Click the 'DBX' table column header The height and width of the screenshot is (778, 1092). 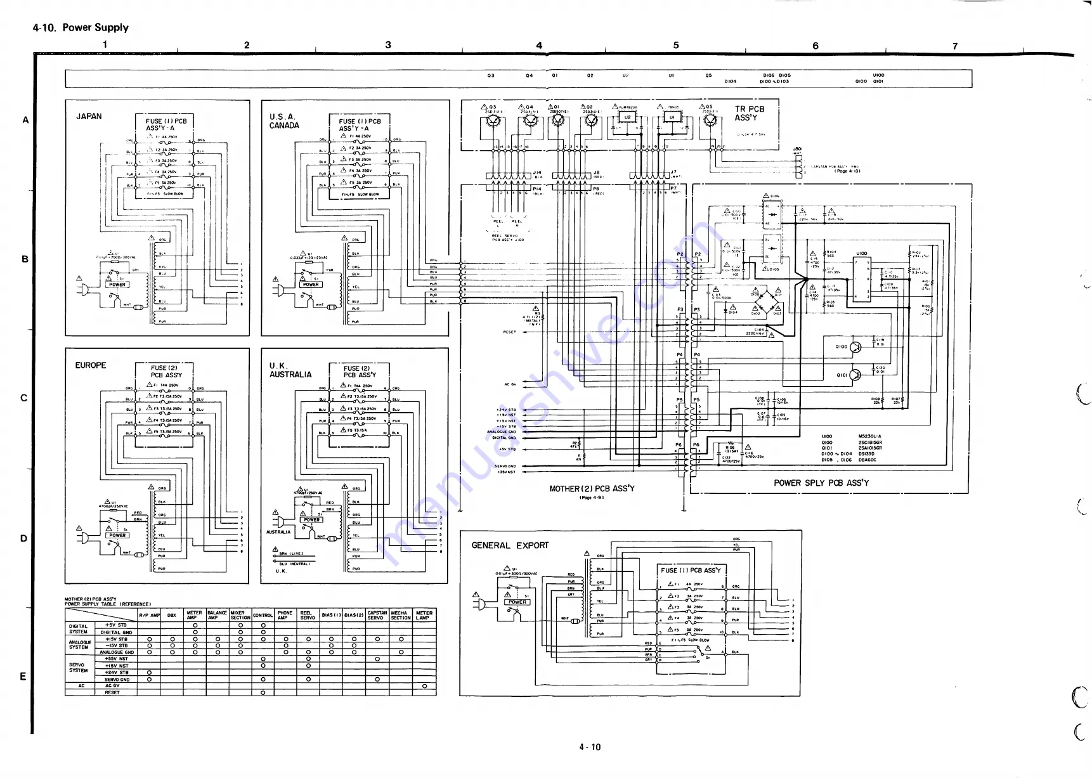[x=172, y=616]
